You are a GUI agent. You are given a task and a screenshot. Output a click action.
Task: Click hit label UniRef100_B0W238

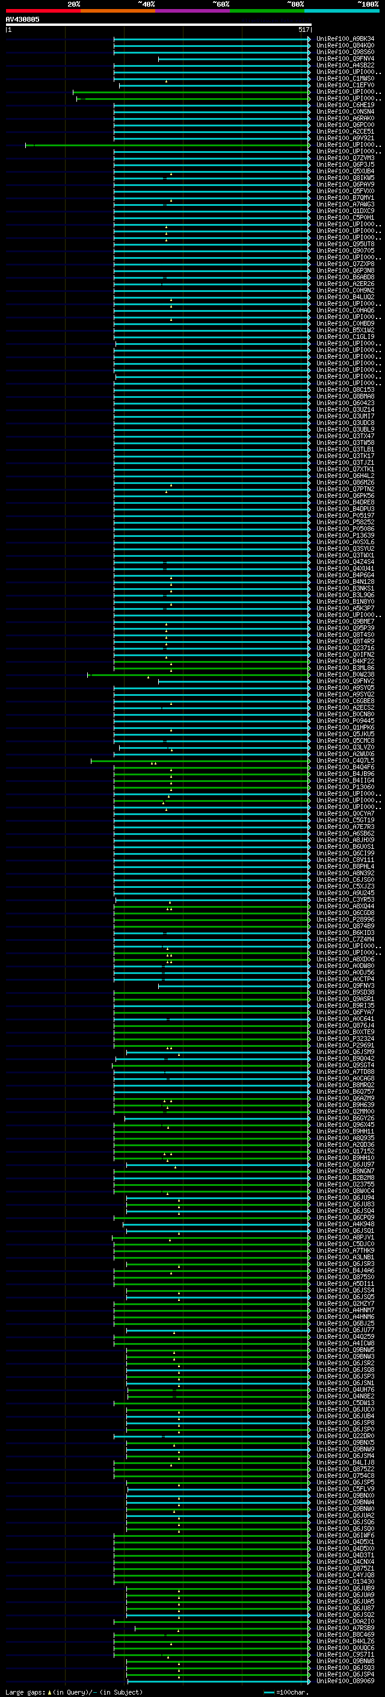point(345,675)
